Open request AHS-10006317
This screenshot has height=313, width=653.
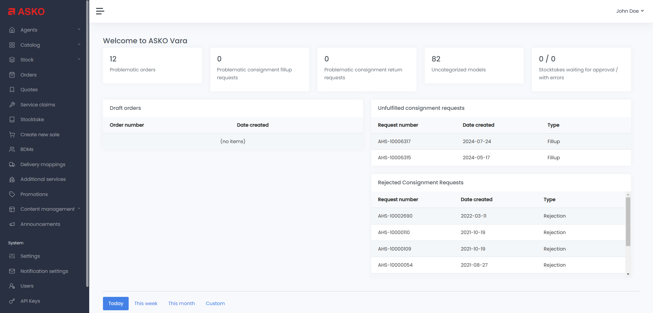click(394, 141)
